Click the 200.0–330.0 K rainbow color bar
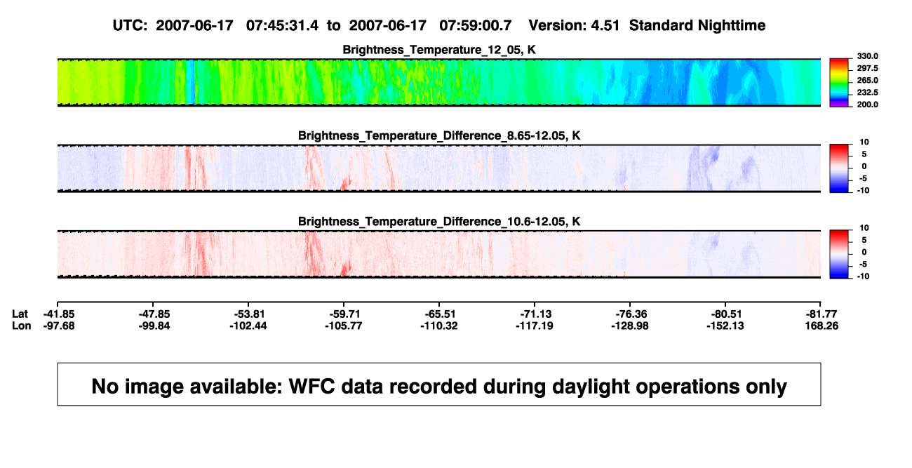The height and width of the screenshot is (468, 912). tap(839, 82)
